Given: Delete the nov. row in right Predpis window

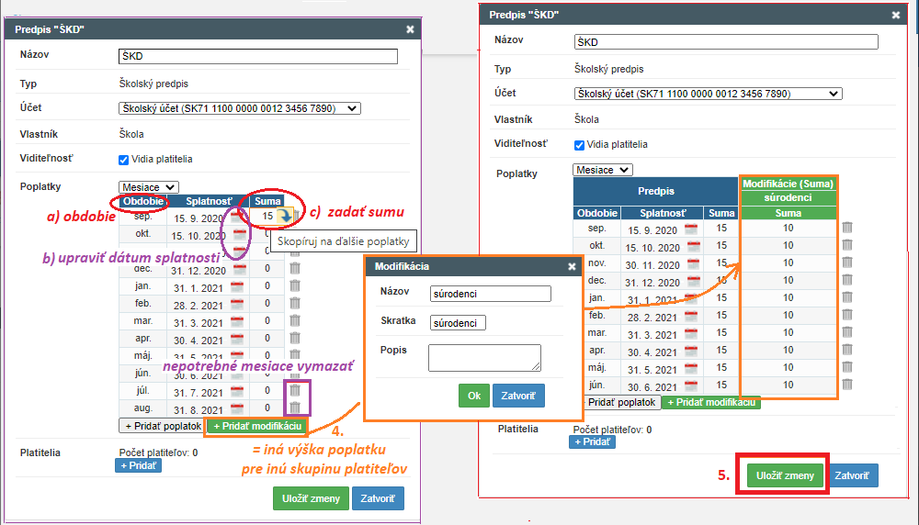Looking at the screenshot, I should [x=847, y=262].
